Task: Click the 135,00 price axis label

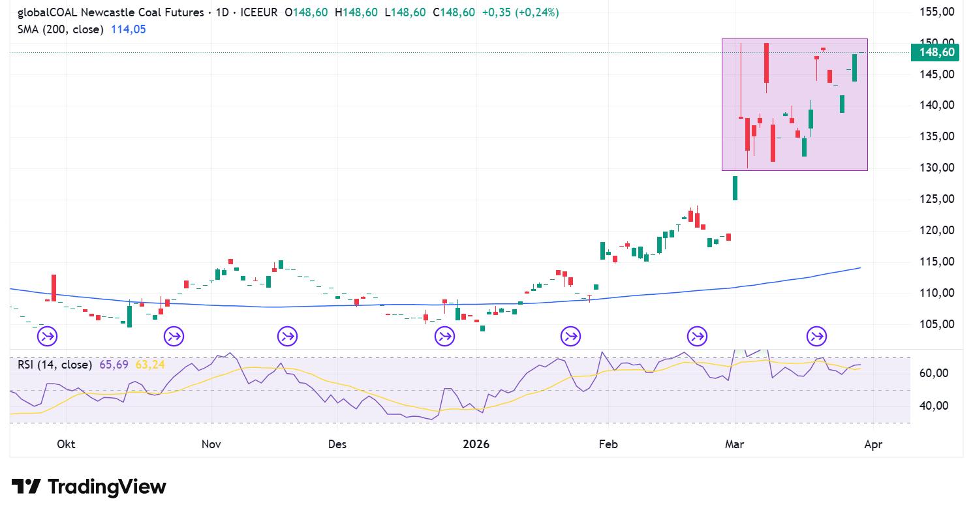Action: coord(936,136)
